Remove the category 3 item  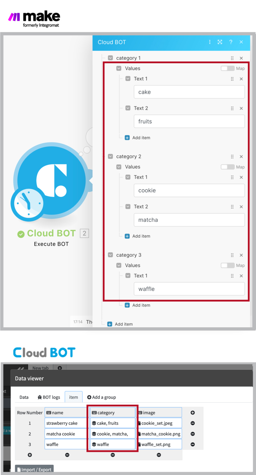(x=241, y=255)
